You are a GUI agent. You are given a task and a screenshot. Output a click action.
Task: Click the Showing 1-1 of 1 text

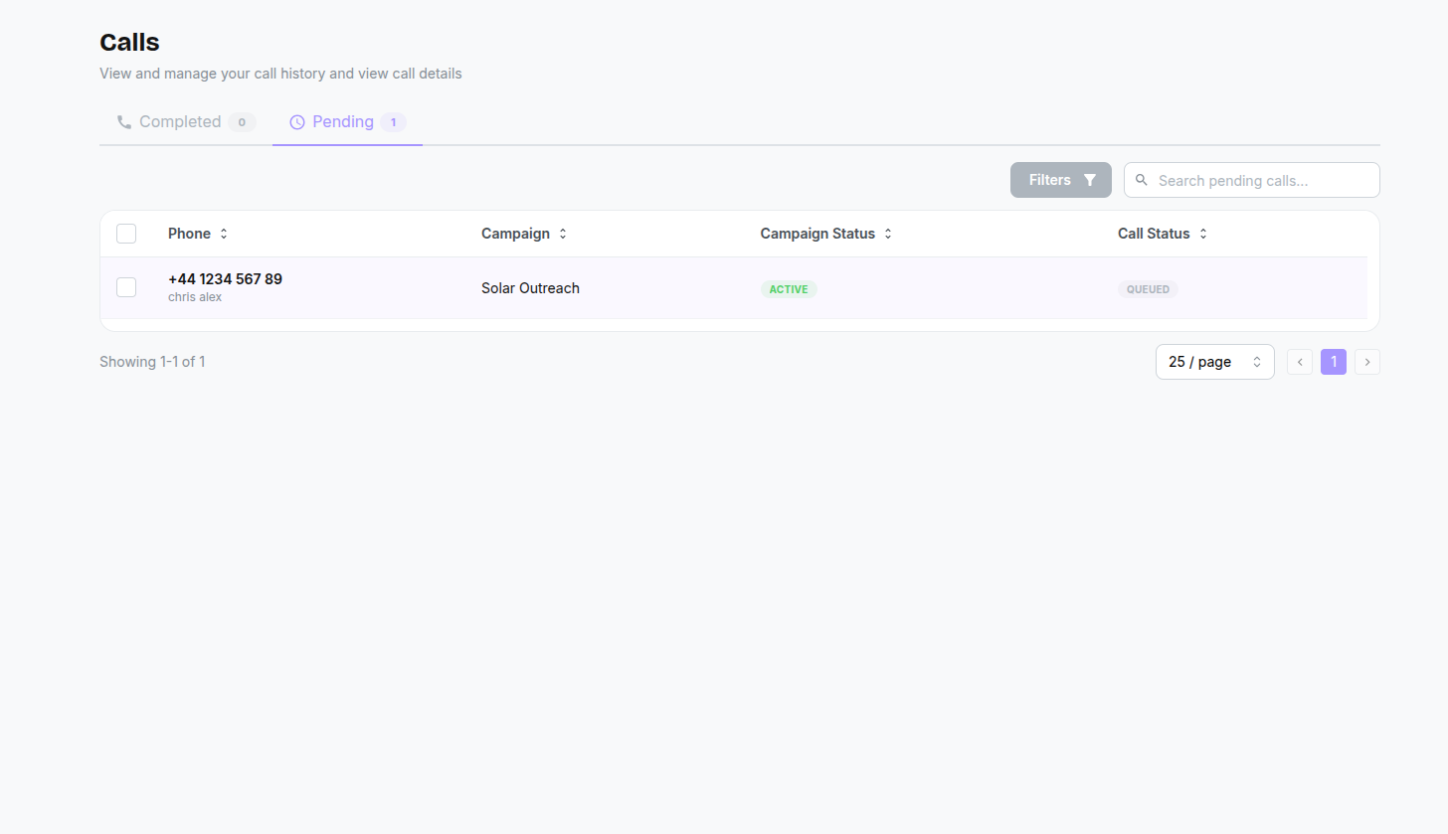click(x=152, y=362)
